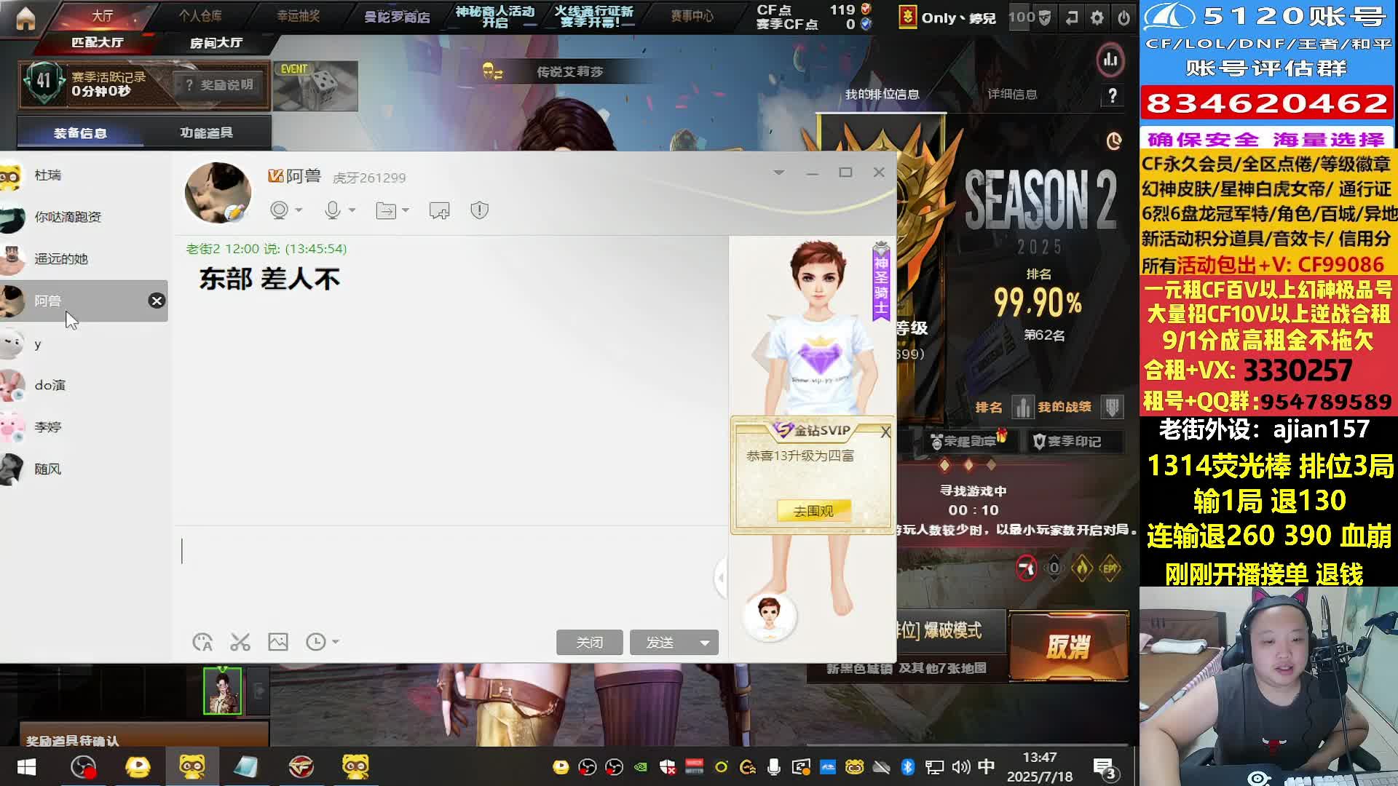Screen dimensions: 1398x786
Task: Start a video call via the webcam icon
Action: click(x=279, y=210)
